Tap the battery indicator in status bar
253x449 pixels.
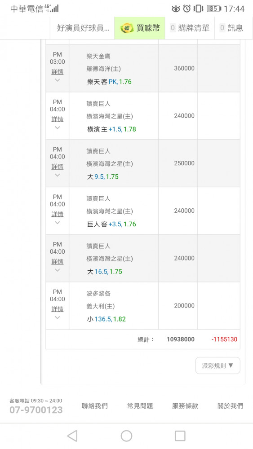[214, 9]
